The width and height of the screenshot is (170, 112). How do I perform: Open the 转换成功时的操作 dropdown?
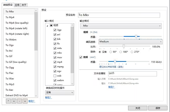tap(60, 93)
